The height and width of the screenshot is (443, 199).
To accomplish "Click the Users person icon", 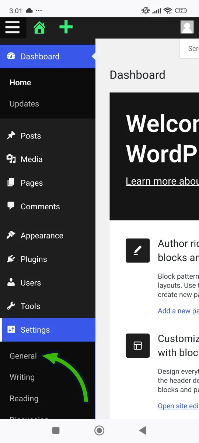I will pos(11,282).
